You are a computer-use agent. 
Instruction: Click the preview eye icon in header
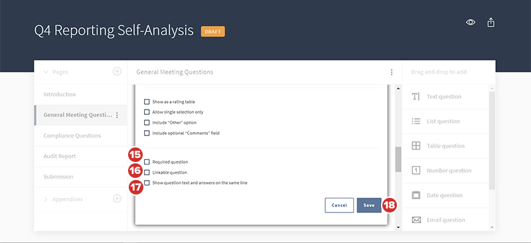pyautogui.click(x=471, y=23)
